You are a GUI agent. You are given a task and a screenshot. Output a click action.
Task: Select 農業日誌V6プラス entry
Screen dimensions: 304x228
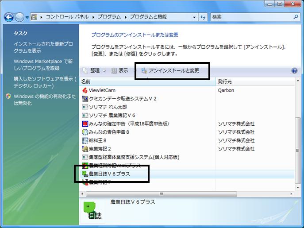click(109, 174)
